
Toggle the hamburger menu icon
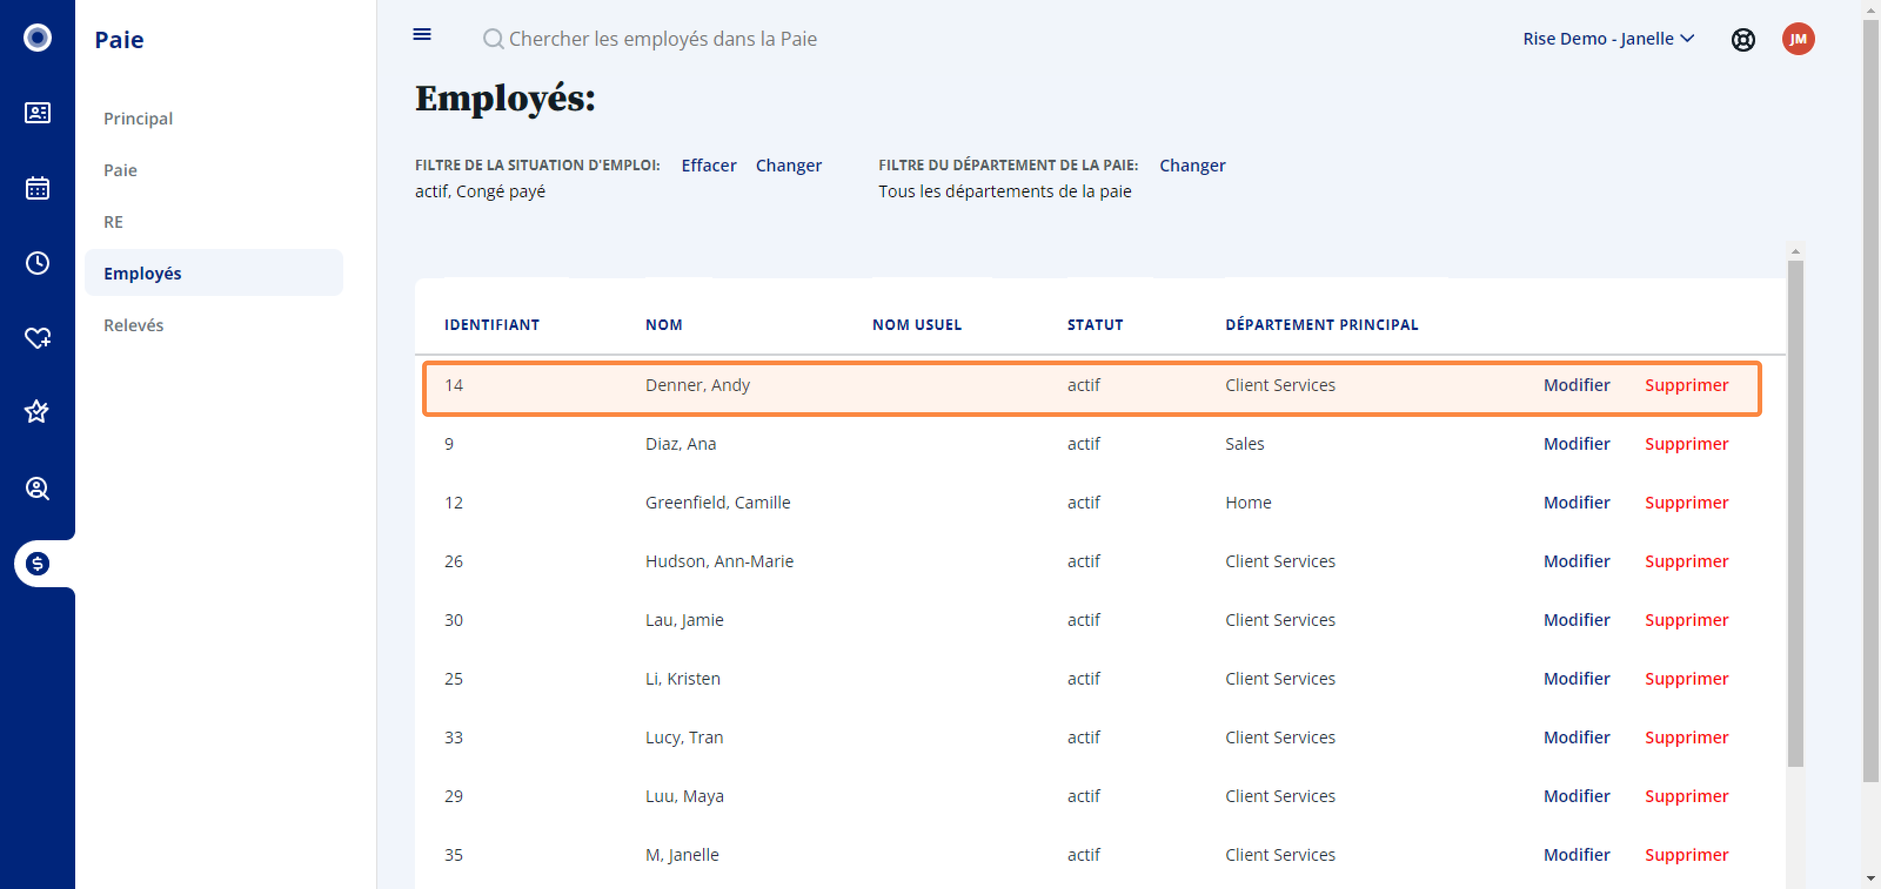[422, 34]
